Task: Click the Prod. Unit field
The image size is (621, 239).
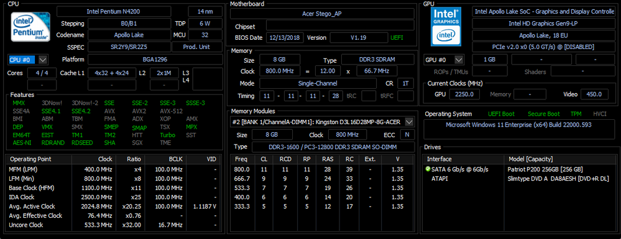Action: point(197,47)
